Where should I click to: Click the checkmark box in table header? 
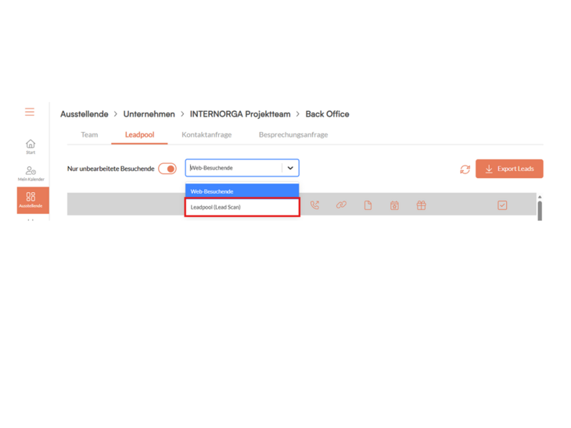[x=502, y=205]
